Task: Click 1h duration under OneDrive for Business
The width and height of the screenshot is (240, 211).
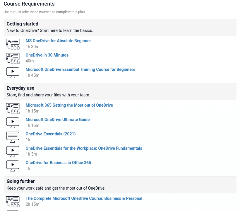Action: [x=28, y=169]
